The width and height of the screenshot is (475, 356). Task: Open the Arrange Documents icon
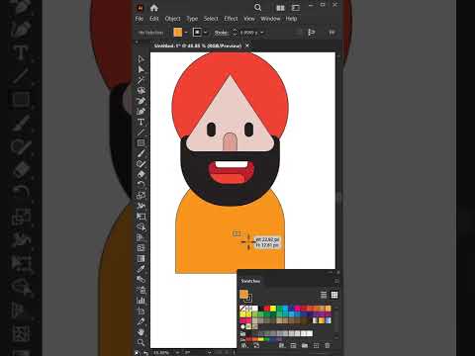coord(280,8)
